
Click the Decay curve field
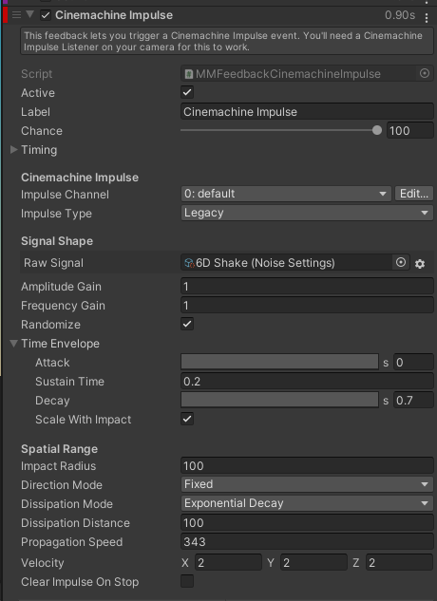click(x=279, y=400)
